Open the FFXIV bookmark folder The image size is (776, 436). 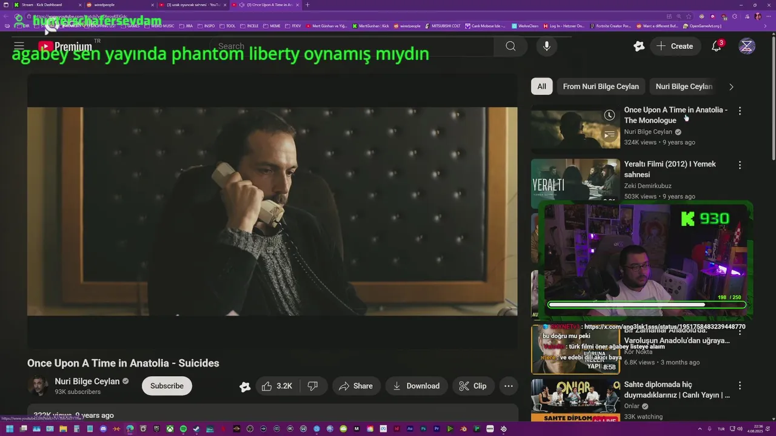293,26
